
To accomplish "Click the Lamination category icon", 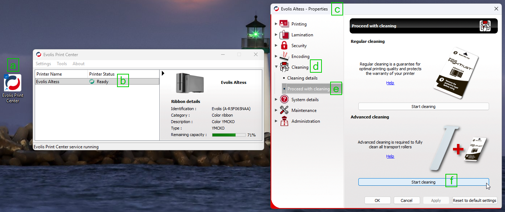I will (x=284, y=35).
